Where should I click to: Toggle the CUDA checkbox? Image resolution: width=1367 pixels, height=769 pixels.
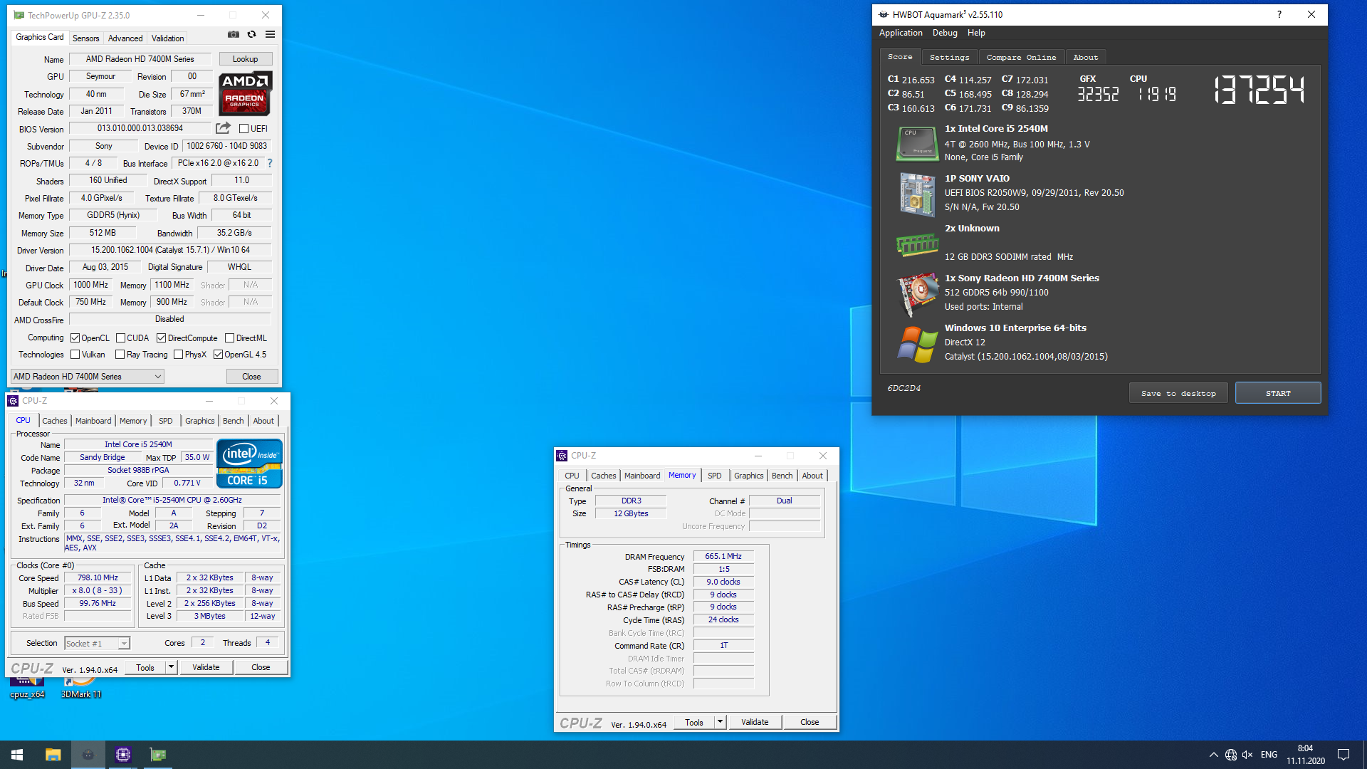(x=120, y=338)
